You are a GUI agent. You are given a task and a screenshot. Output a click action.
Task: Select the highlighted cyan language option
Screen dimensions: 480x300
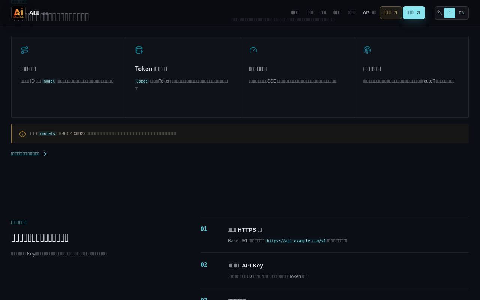pyautogui.click(x=449, y=13)
